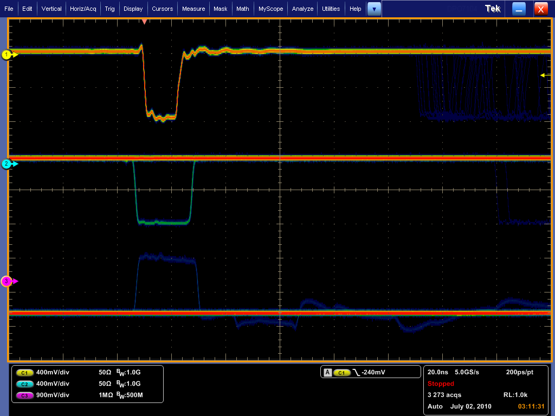
Task: Click the magenta channel 3 ground marker
Action: pos(8,281)
